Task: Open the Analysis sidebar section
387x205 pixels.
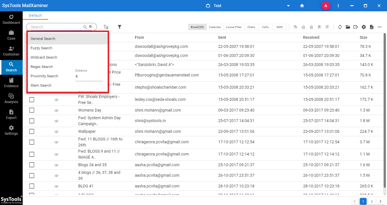Action: click(x=11, y=99)
